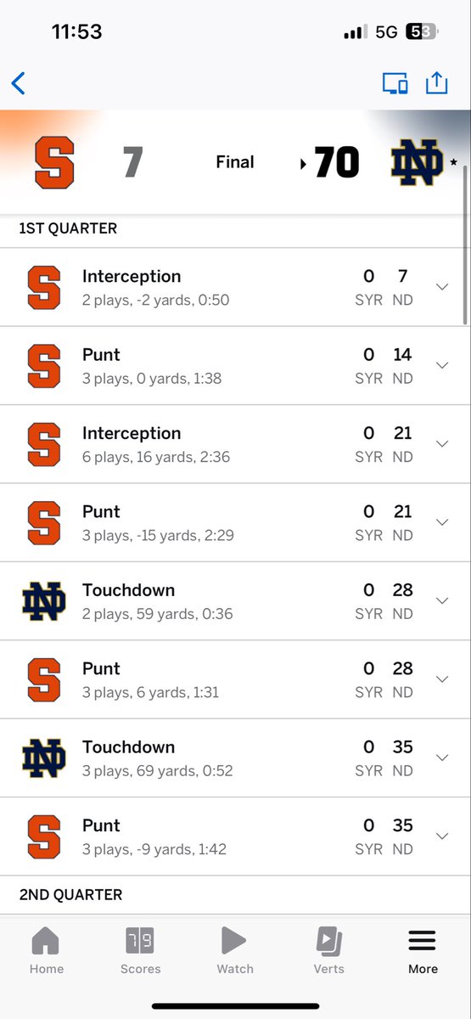The height and width of the screenshot is (1019, 471).
Task: Open the cast to device icon
Action: pyautogui.click(x=395, y=83)
